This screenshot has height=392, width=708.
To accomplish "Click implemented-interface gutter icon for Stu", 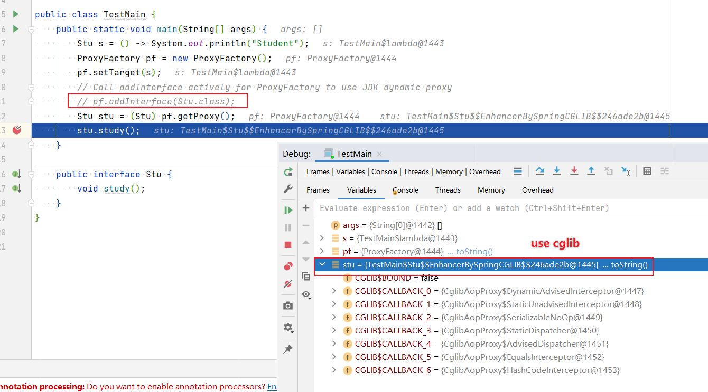I will (x=16, y=174).
